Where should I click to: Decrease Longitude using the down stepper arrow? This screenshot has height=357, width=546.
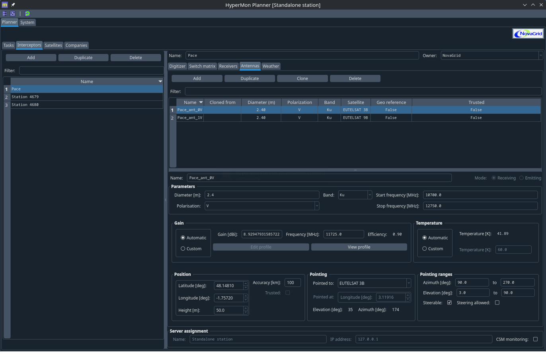[x=245, y=300]
